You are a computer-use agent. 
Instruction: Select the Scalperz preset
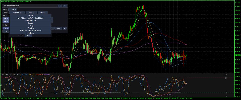tap(30, 33)
